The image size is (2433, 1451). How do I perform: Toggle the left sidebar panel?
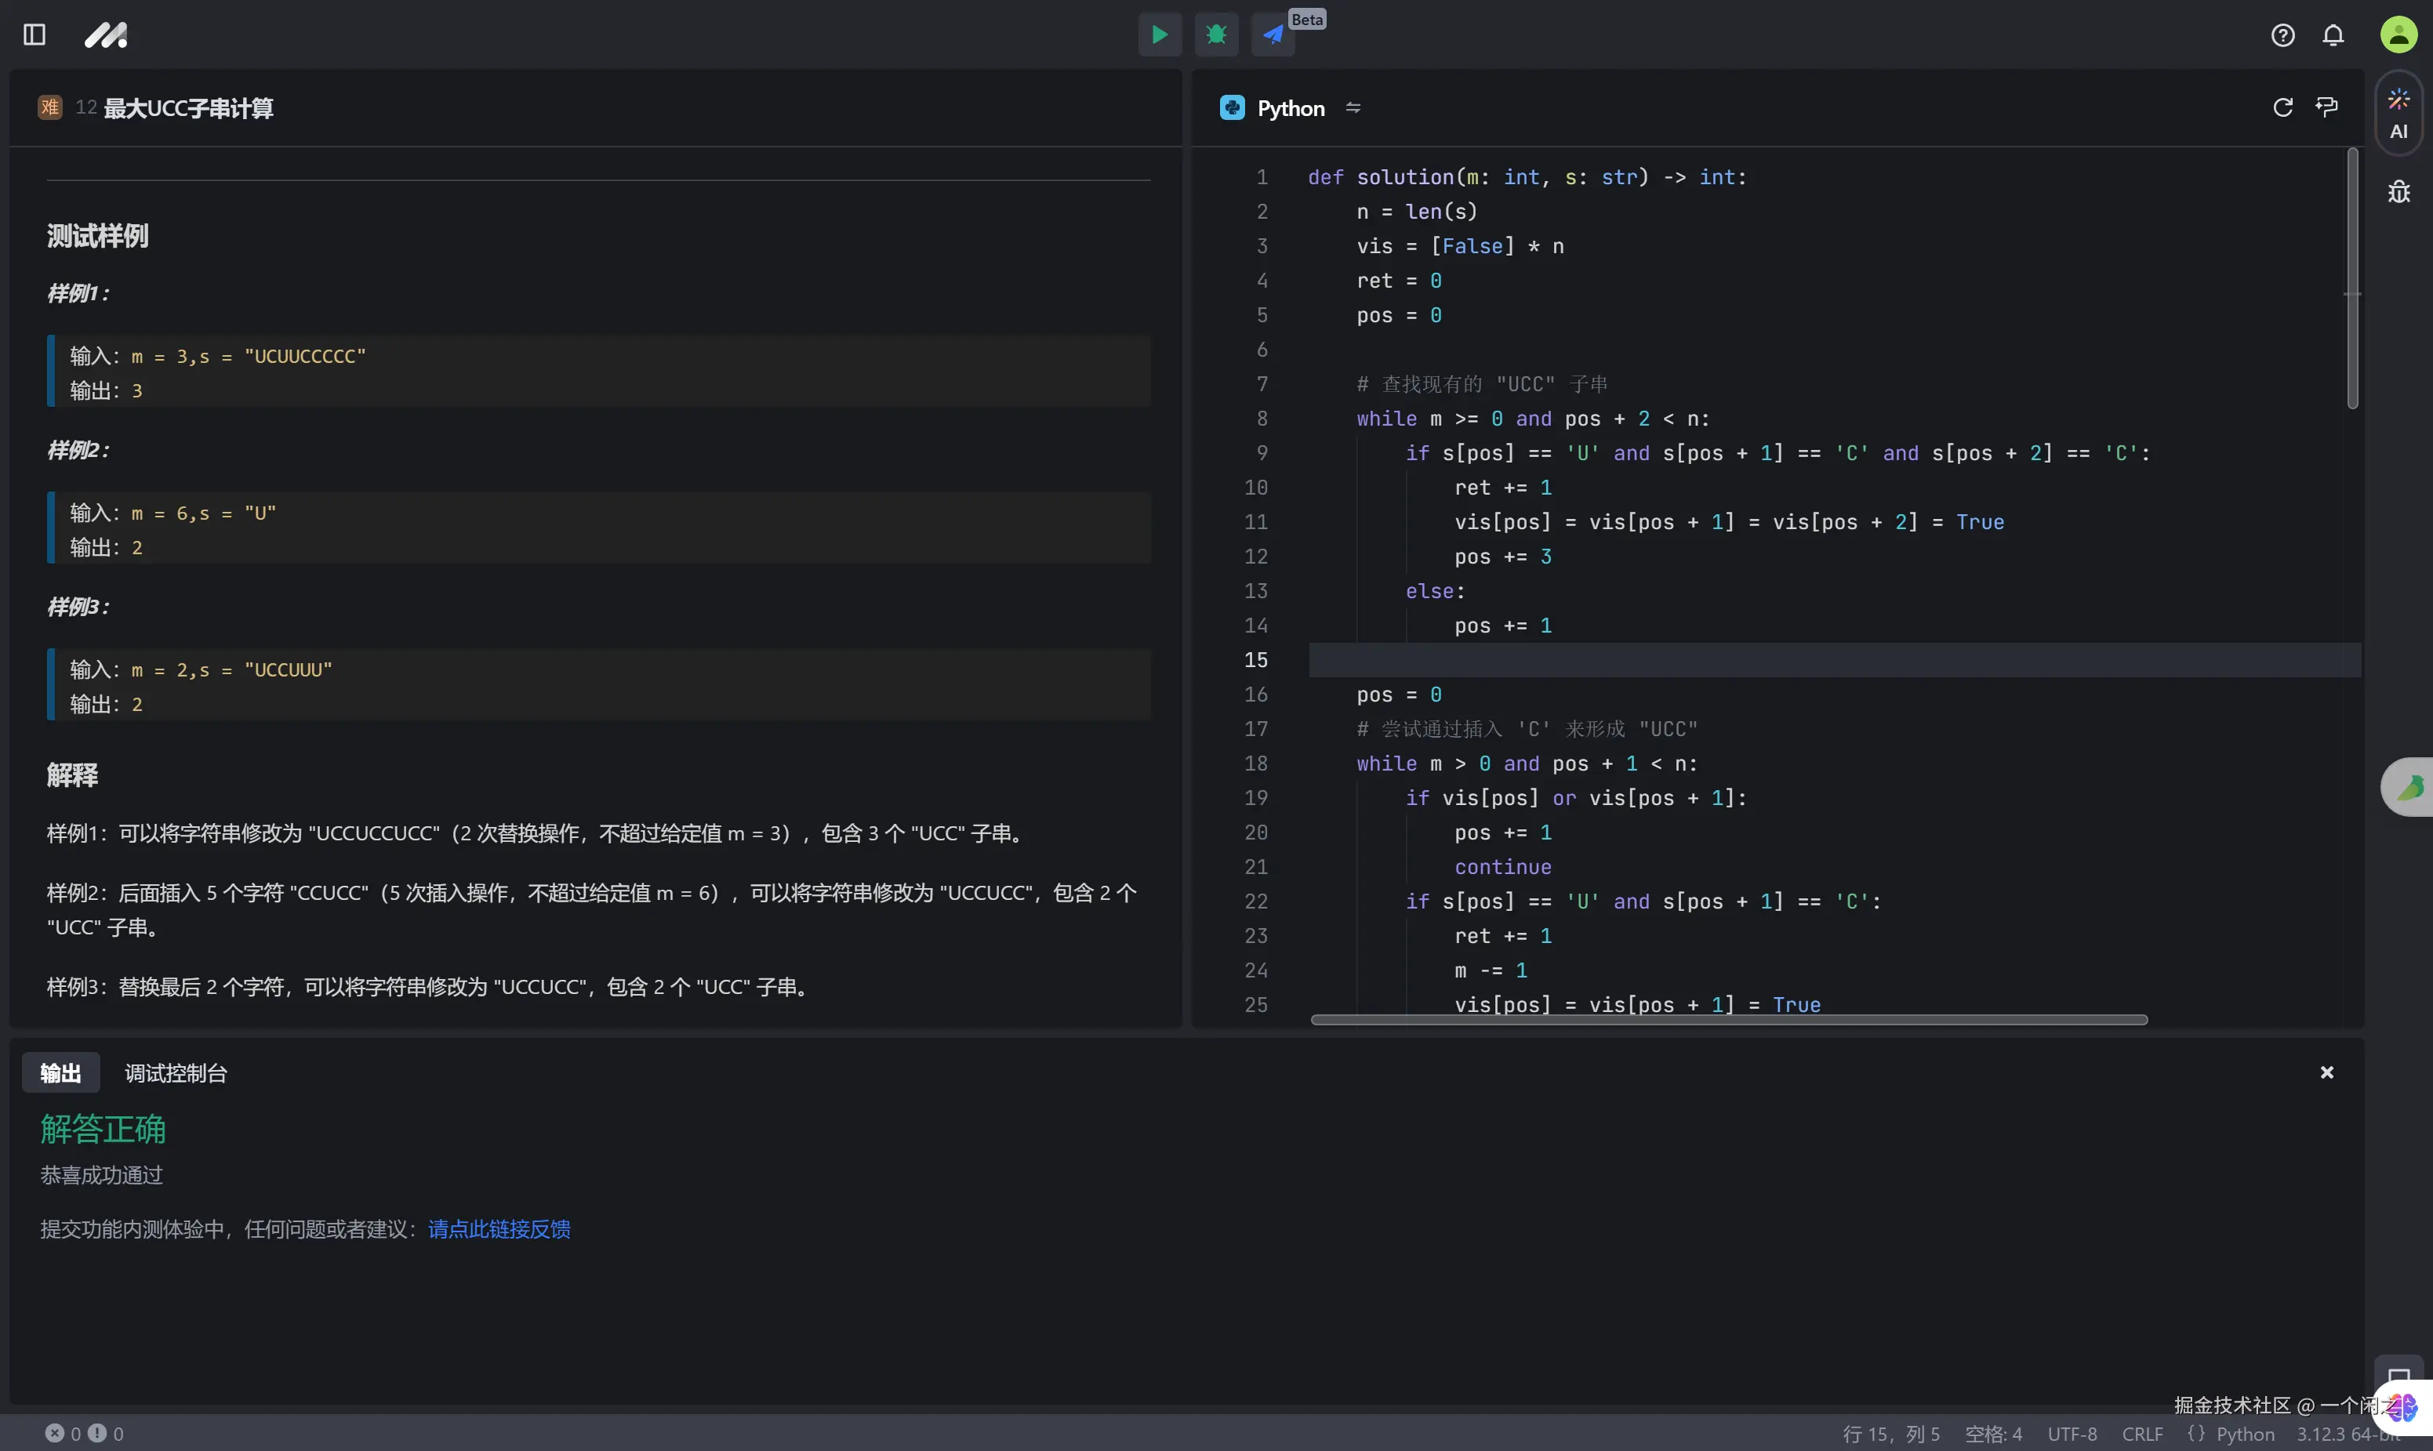(x=34, y=35)
